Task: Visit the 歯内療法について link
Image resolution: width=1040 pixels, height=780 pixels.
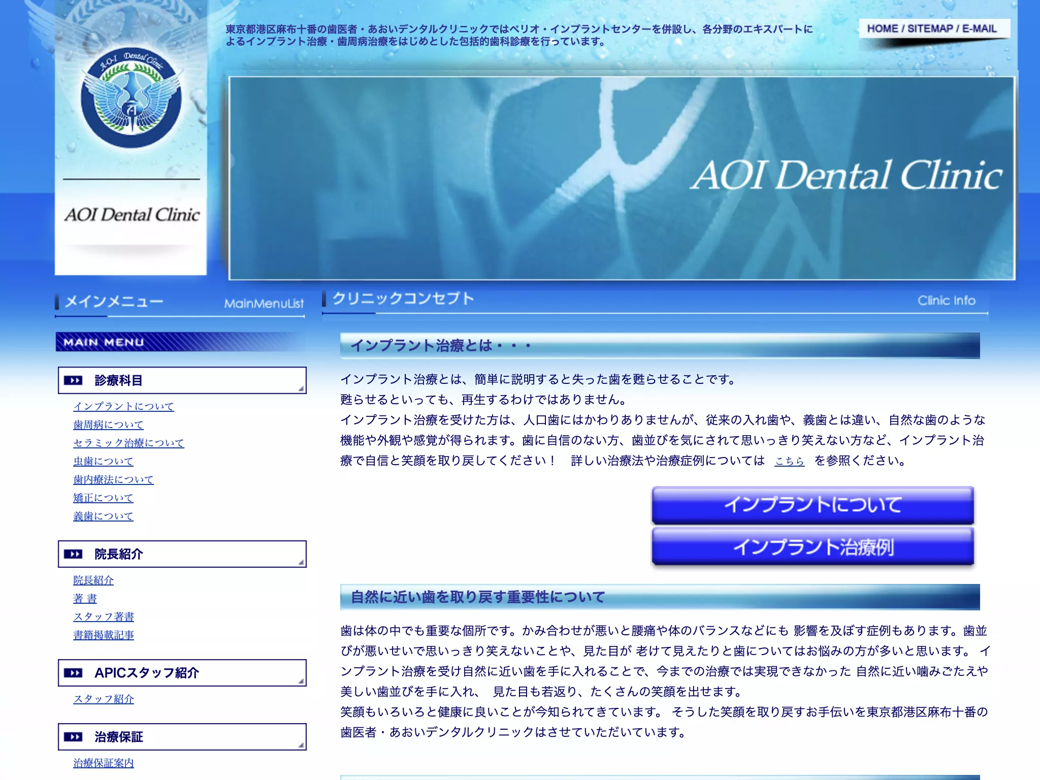Action: [113, 479]
